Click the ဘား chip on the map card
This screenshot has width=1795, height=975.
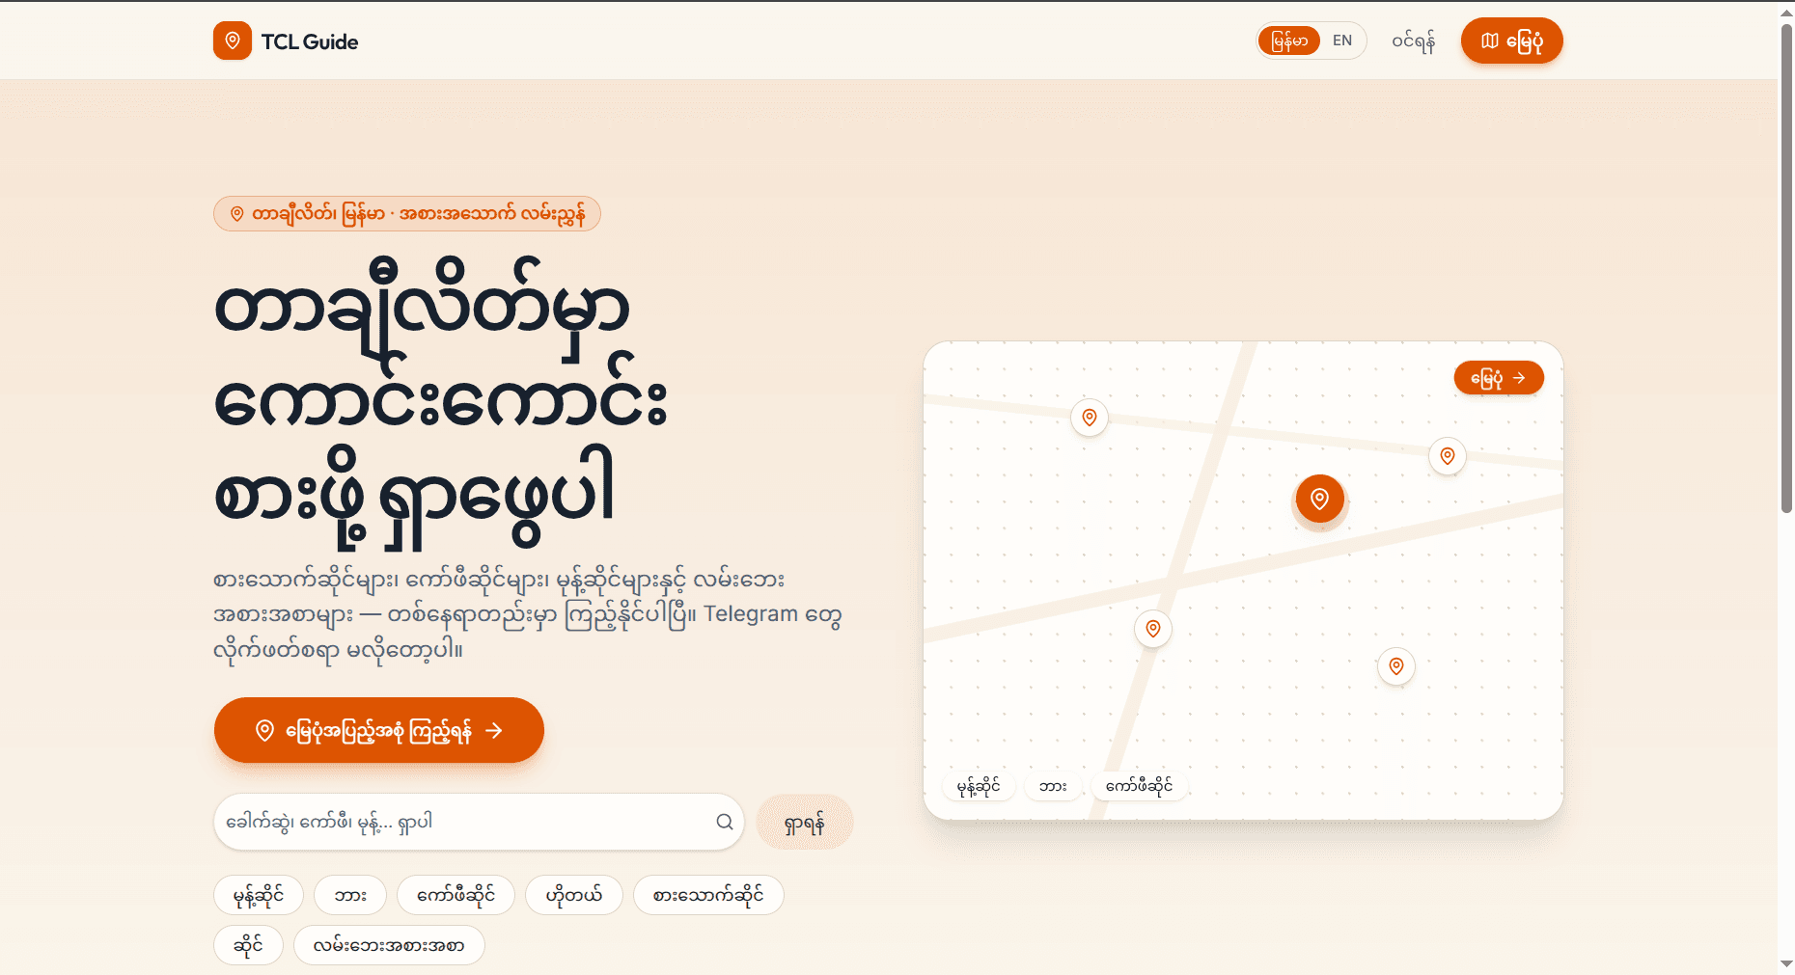(x=1054, y=786)
